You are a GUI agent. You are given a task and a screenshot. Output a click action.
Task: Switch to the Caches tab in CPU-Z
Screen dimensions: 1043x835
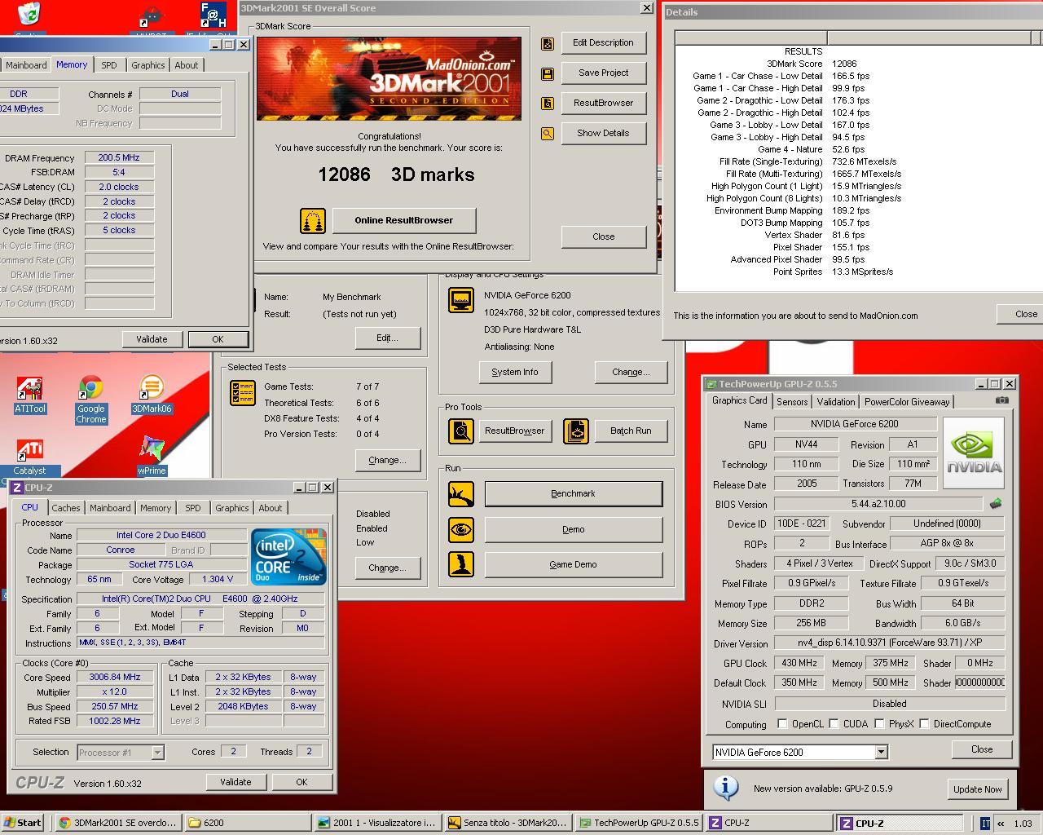tap(66, 508)
